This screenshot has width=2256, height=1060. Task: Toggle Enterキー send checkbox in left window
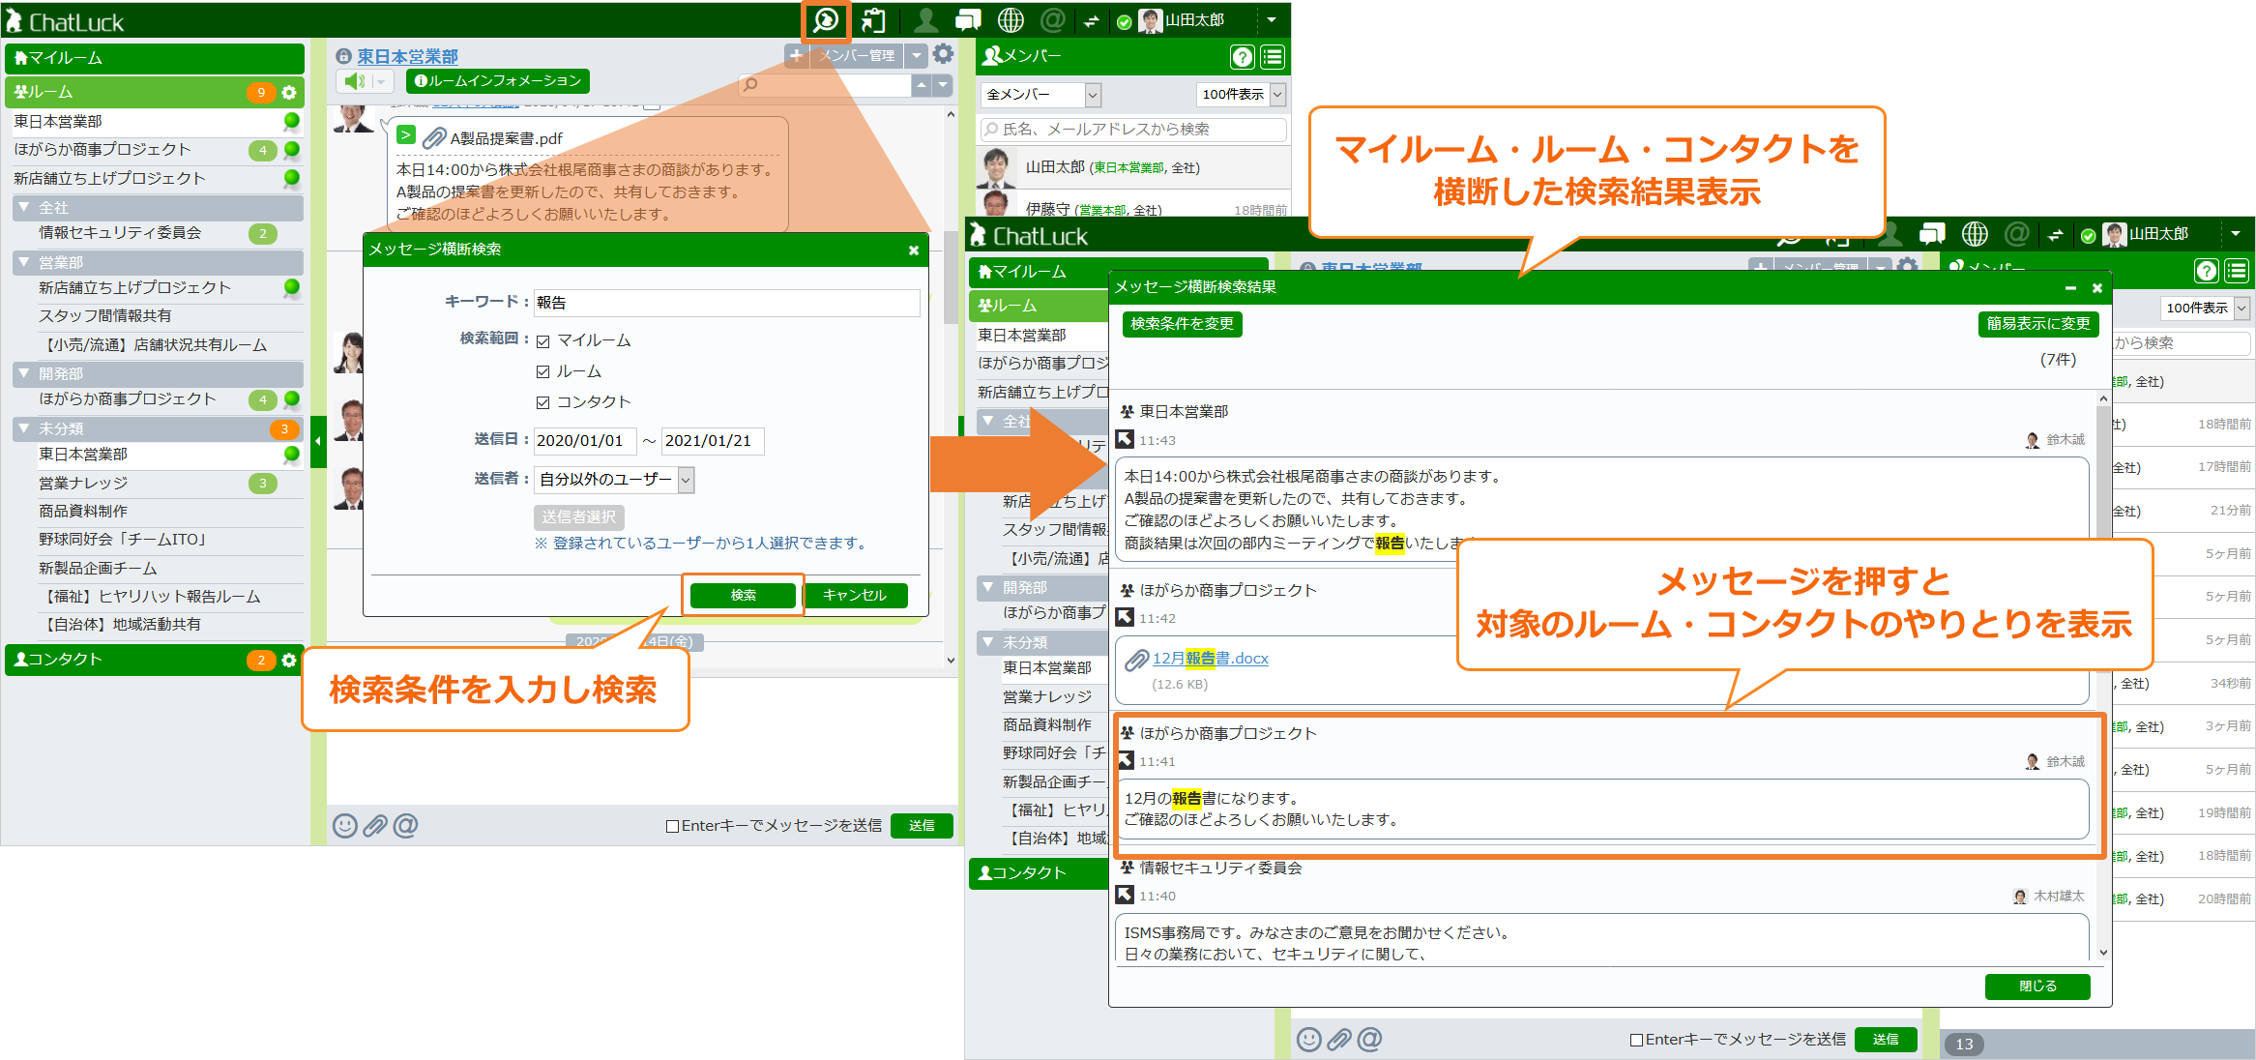point(672,826)
